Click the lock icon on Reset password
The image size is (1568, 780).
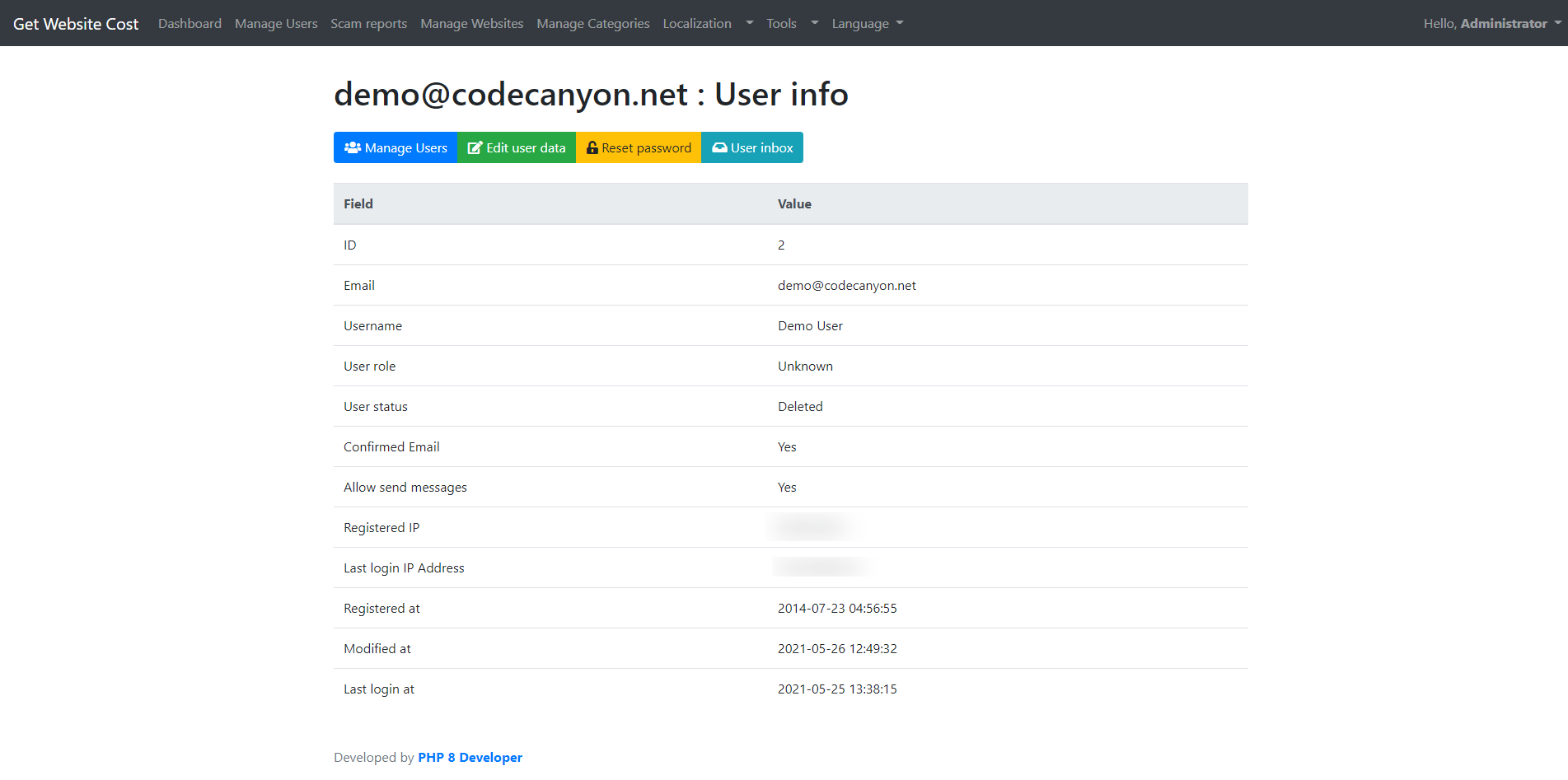click(592, 147)
